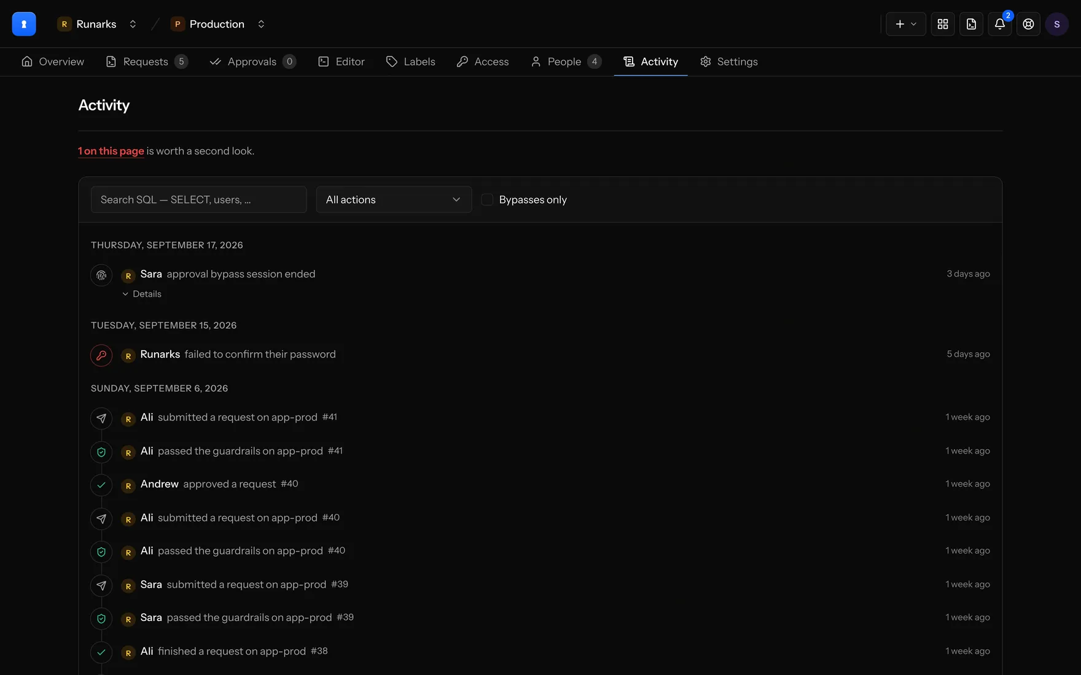The height and width of the screenshot is (675, 1081).
Task: Switch to the People tab
Action: (x=566, y=61)
